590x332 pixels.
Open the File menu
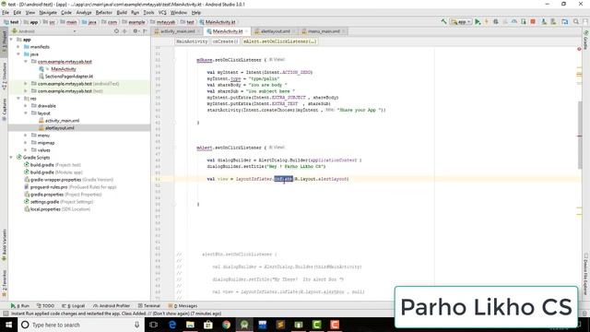click(x=6, y=12)
